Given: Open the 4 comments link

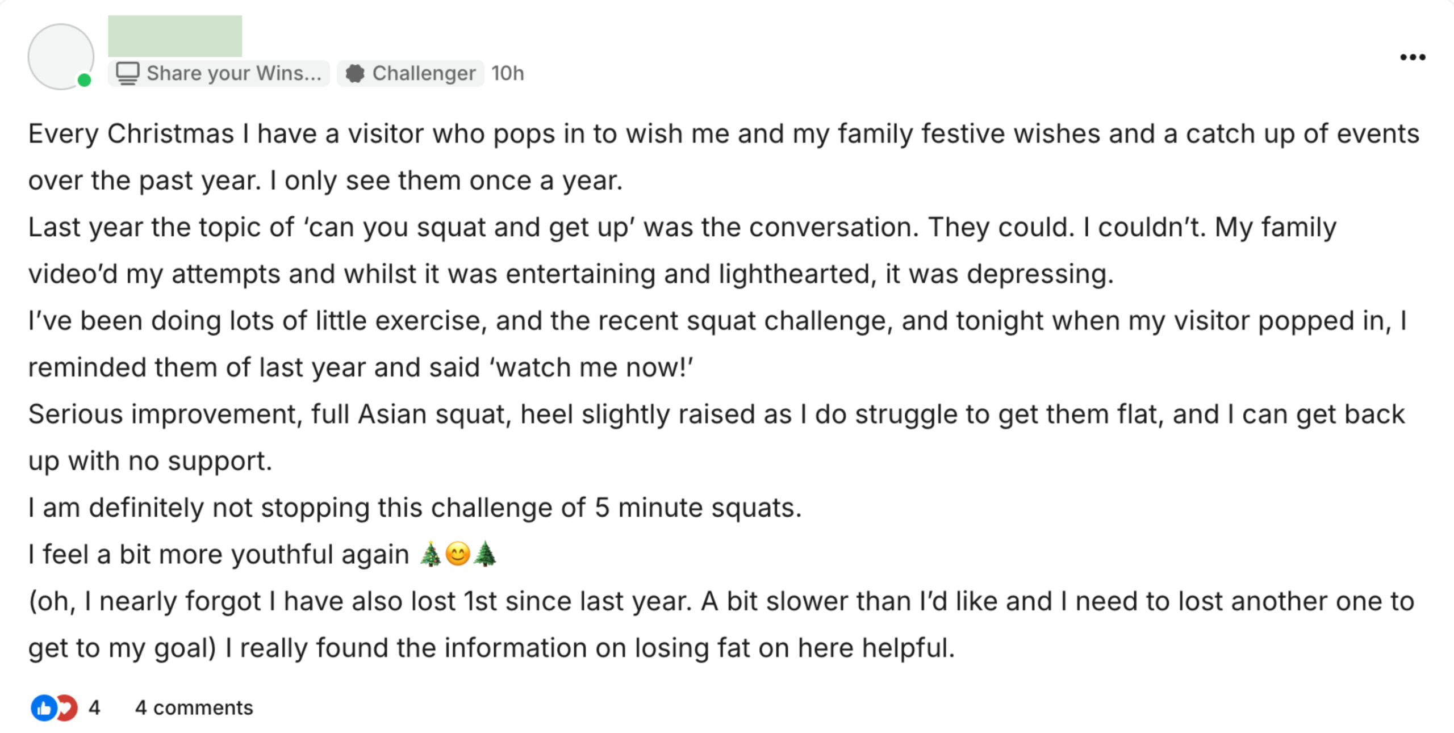Looking at the screenshot, I should click(x=194, y=708).
